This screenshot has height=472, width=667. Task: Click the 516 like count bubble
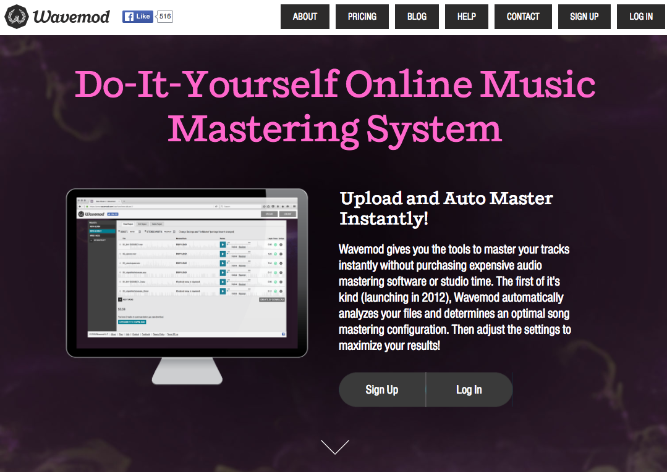coord(165,17)
